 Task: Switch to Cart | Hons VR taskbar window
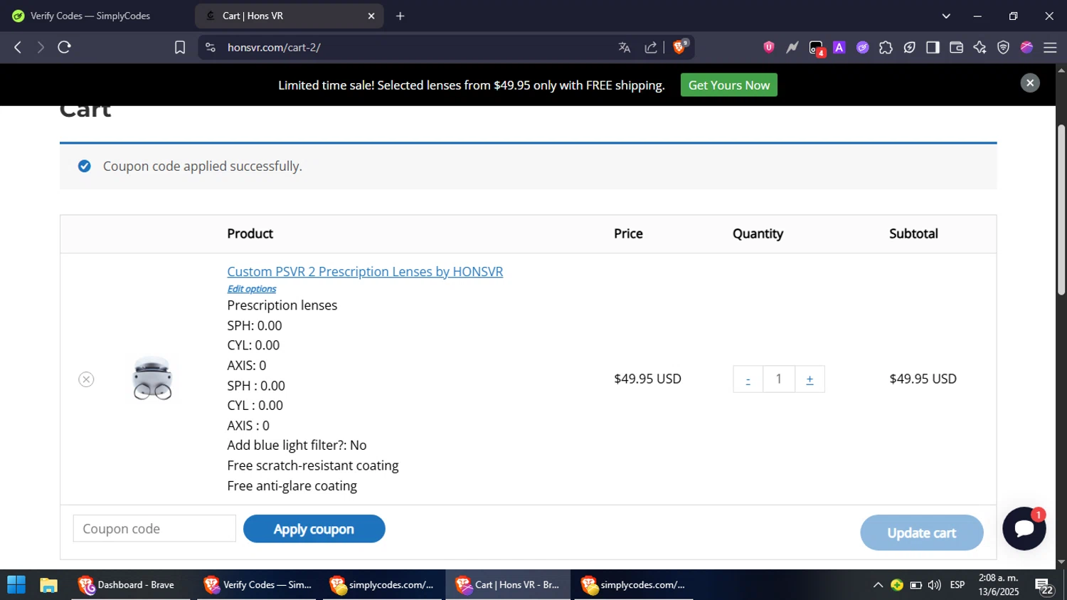coord(508,585)
